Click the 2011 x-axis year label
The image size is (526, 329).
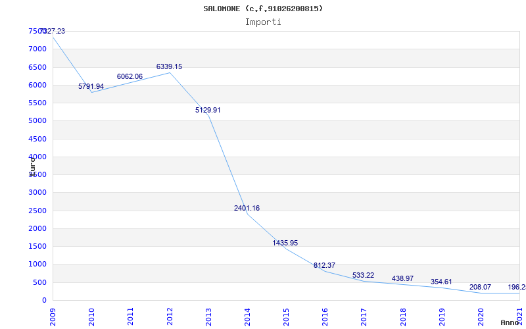coord(130,316)
